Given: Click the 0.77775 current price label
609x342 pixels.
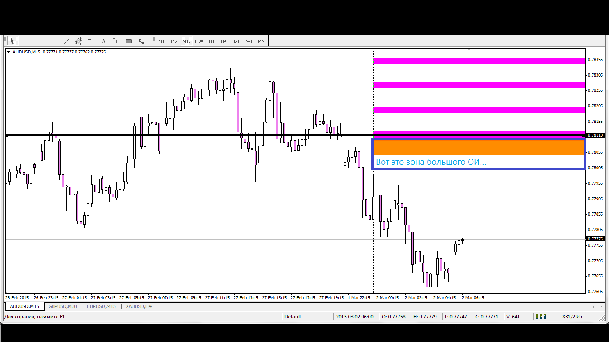Looking at the screenshot, I should 596,239.
